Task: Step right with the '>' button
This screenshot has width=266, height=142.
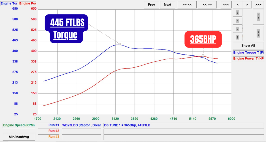Action: [247, 4]
